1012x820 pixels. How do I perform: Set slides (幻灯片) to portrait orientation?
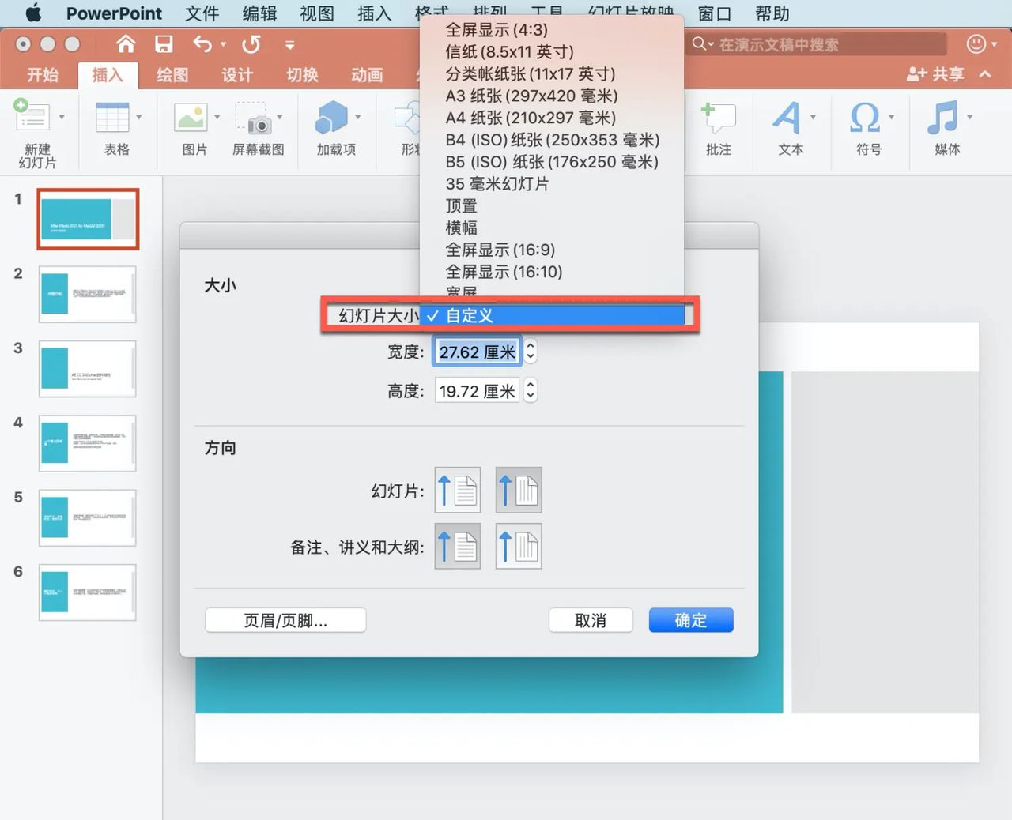point(457,490)
